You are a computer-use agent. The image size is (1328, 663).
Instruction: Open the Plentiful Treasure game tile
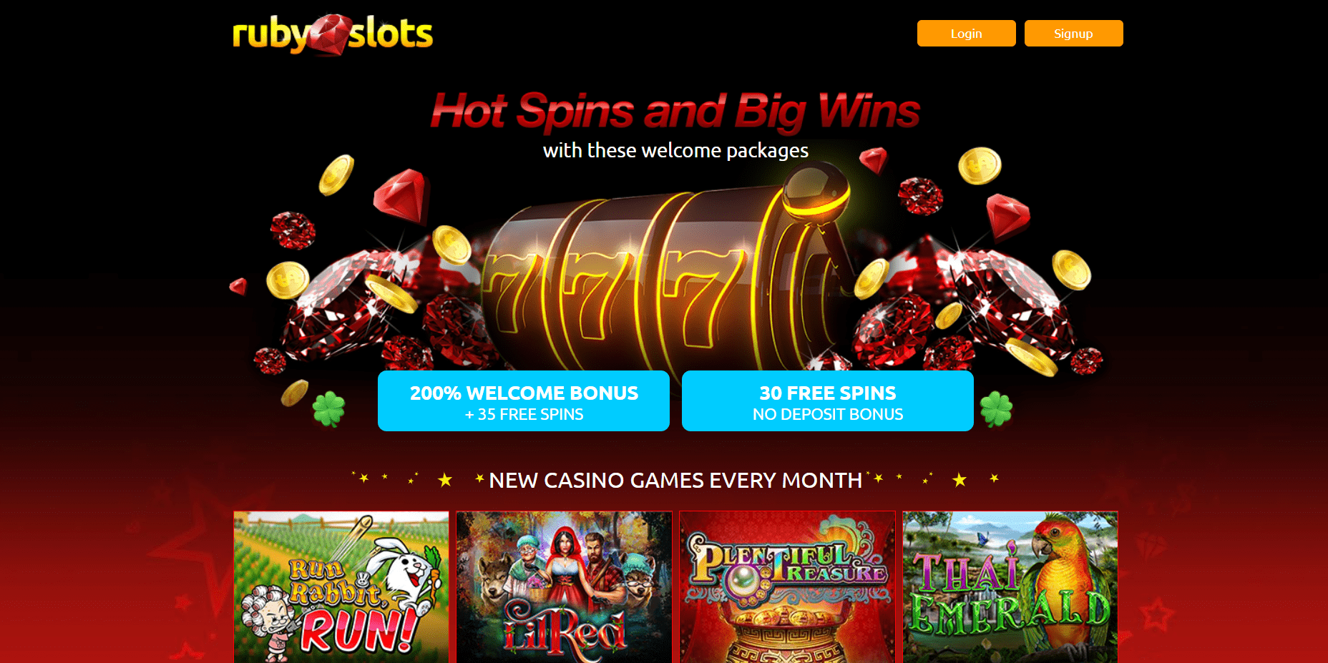pos(787,587)
